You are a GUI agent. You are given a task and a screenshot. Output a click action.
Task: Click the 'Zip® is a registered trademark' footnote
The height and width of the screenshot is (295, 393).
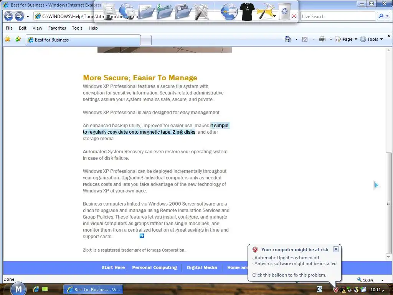(134, 250)
